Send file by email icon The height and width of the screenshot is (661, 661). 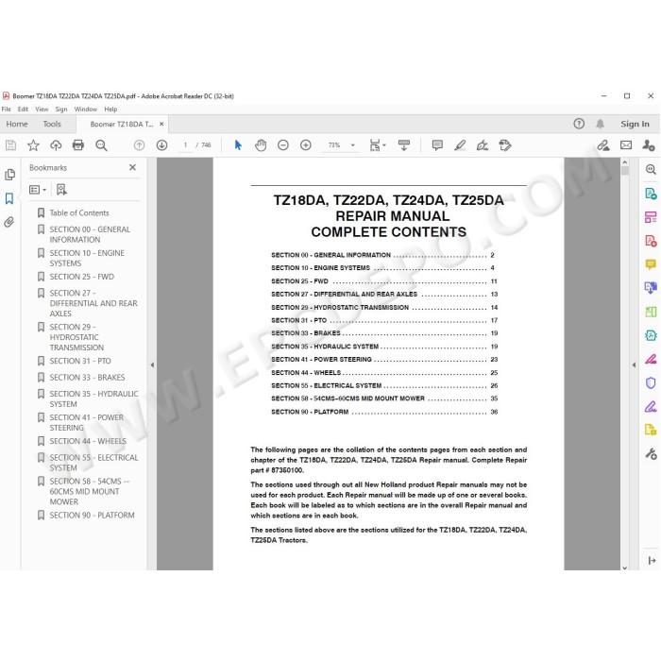(x=626, y=145)
